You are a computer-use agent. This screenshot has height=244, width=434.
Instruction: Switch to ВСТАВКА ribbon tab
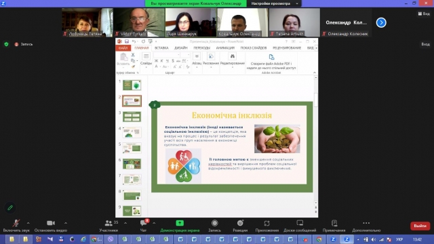(x=161, y=48)
